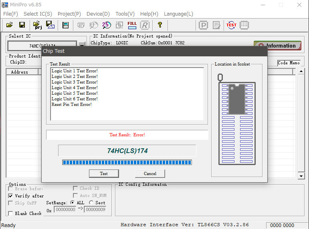Viewport: 309px width, 229px height.
Task: Click the blue test progress bar
Action: coord(127,162)
